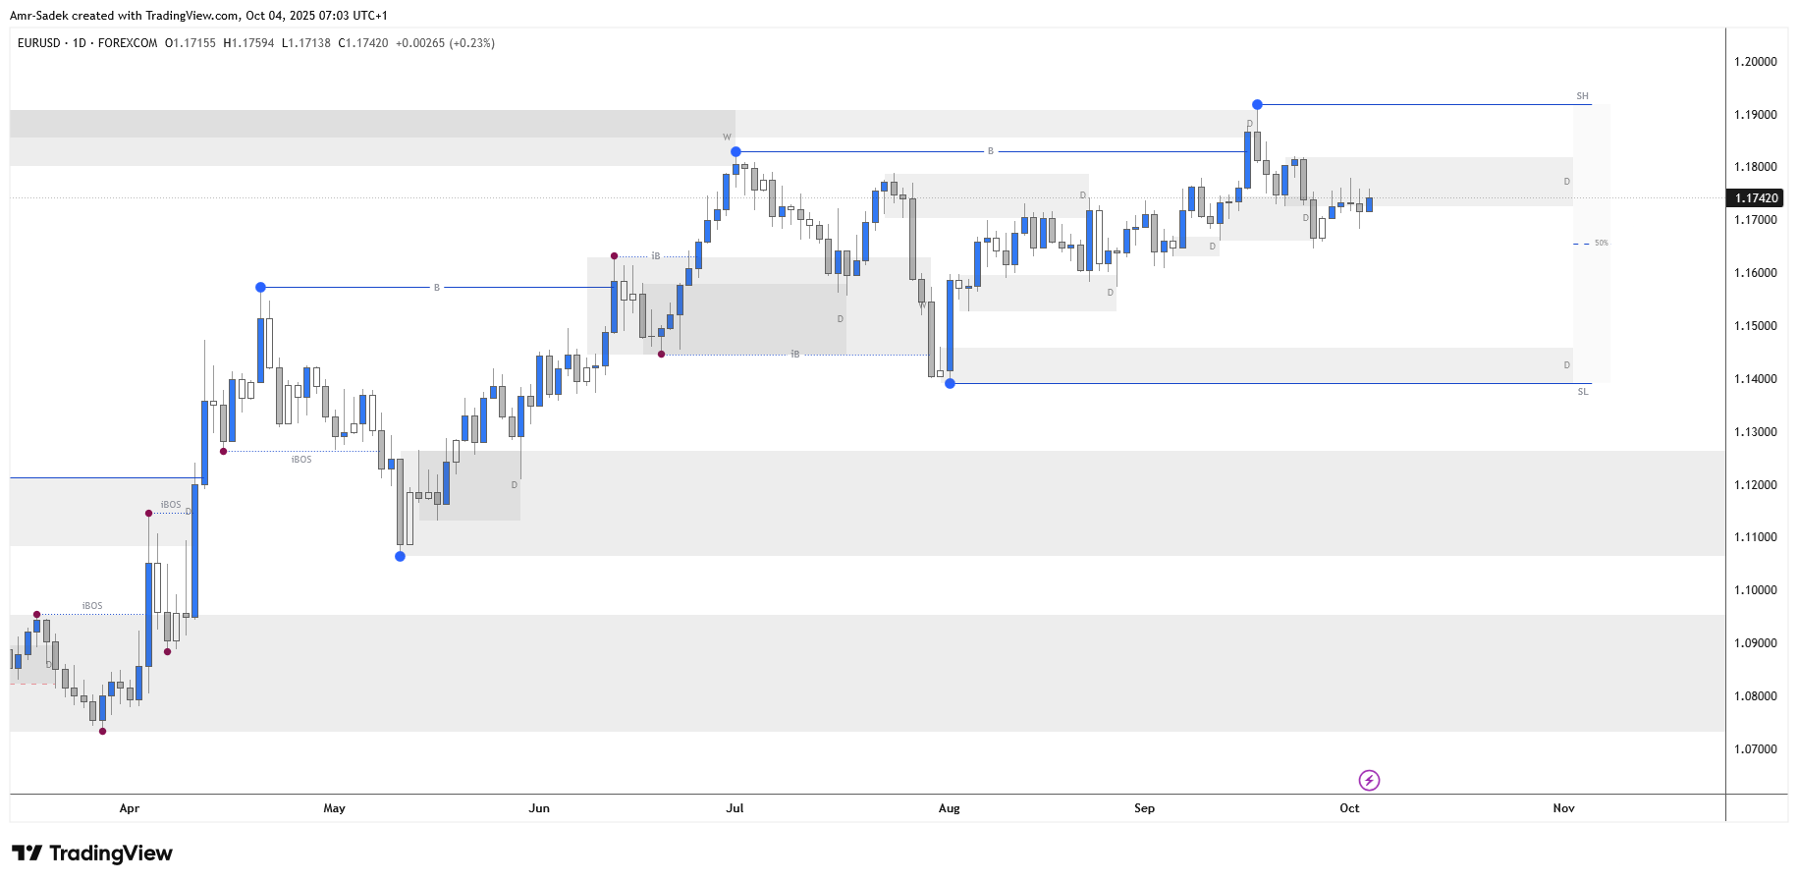Select the Jul label on the time axis
Image resolution: width=1798 pixels, height=883 pixels.
pyautogui.click(x=735, y=808)
